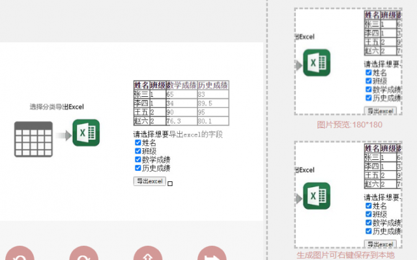Click the 导出excel button in the upper preview
The image size is (417, 260).
[381, 111]
